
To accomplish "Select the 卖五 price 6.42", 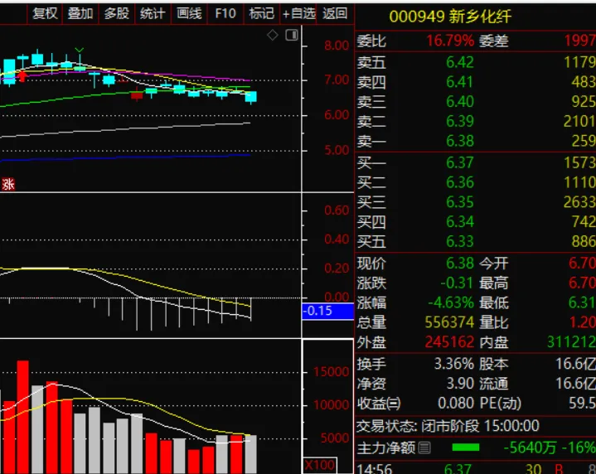I will pyautogui.click(x=460, y=62).
